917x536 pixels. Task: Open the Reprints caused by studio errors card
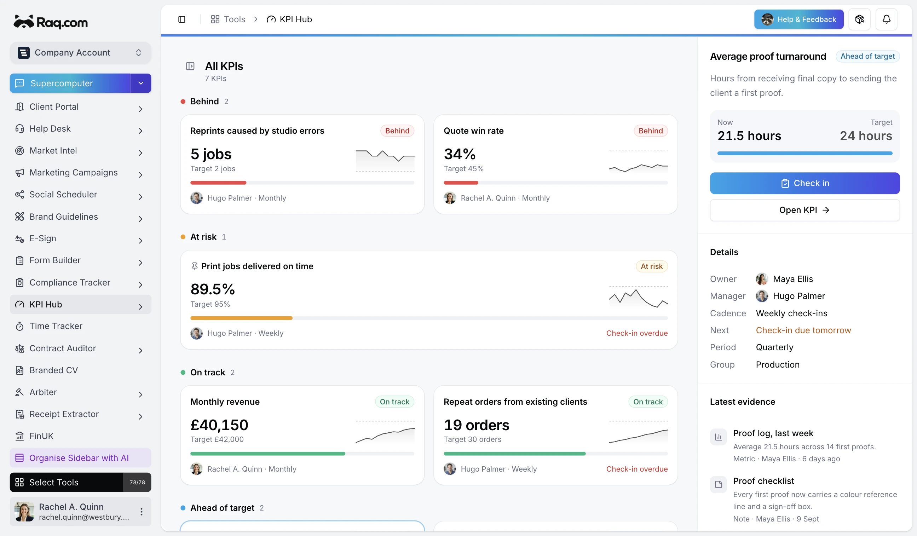tap(302, 164)
